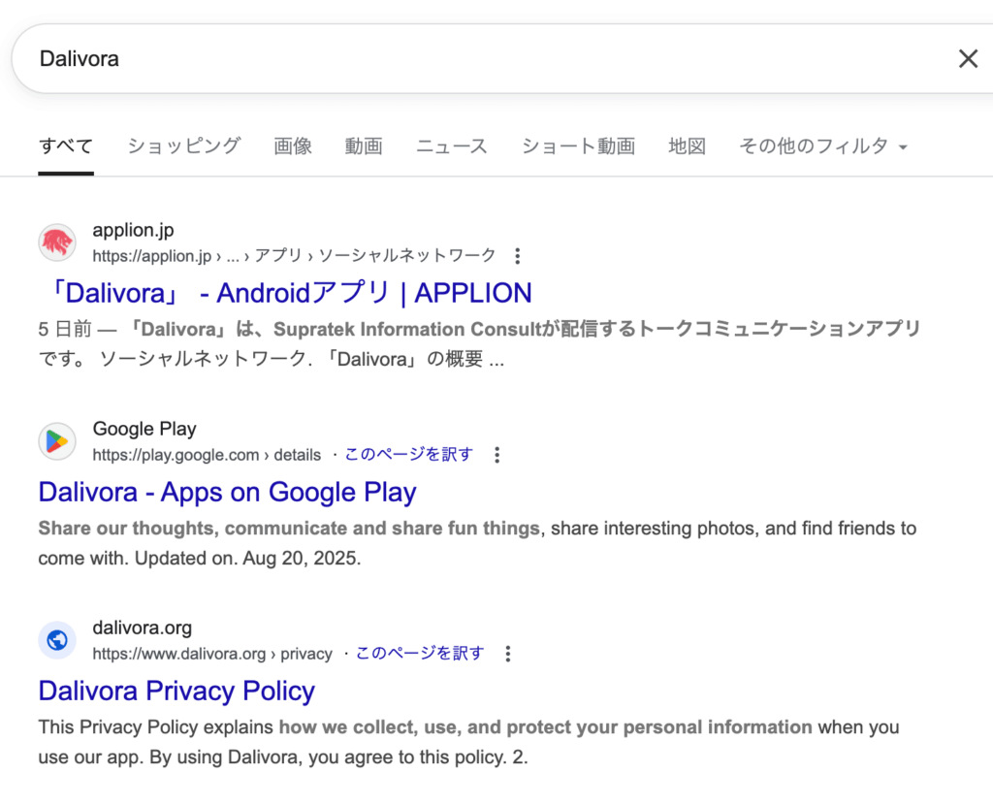Click the snippet 'Share our thoughts, communicate'
The height and width of the screenshot is (805, 993).
[x=477, y=543]
